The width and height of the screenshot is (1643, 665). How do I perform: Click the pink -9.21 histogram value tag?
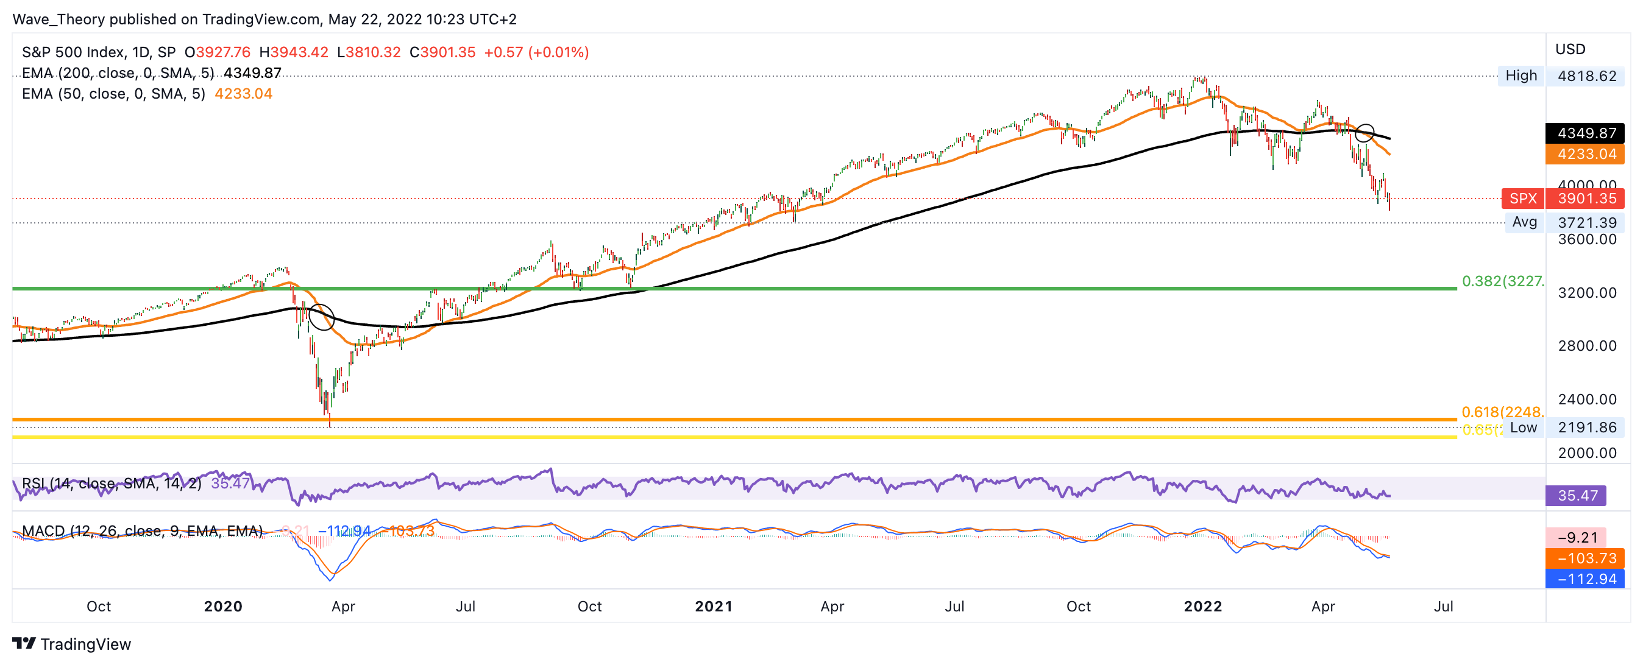coord(1577,538)
